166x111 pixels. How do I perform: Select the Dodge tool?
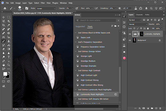(x=3, y=57)
